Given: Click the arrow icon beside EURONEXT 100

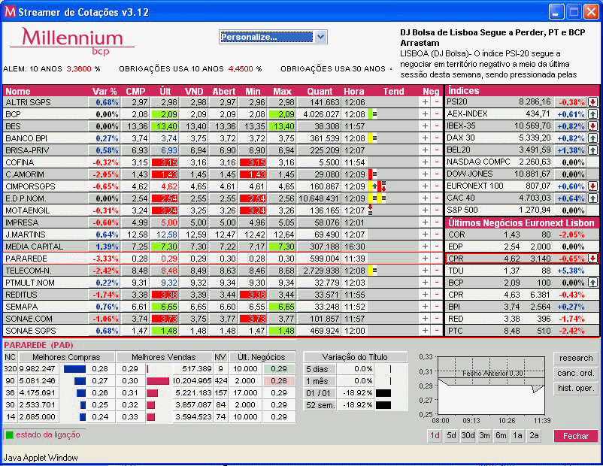Looking at the screenshot, I should pyautogui.click(x=592, y=186).
